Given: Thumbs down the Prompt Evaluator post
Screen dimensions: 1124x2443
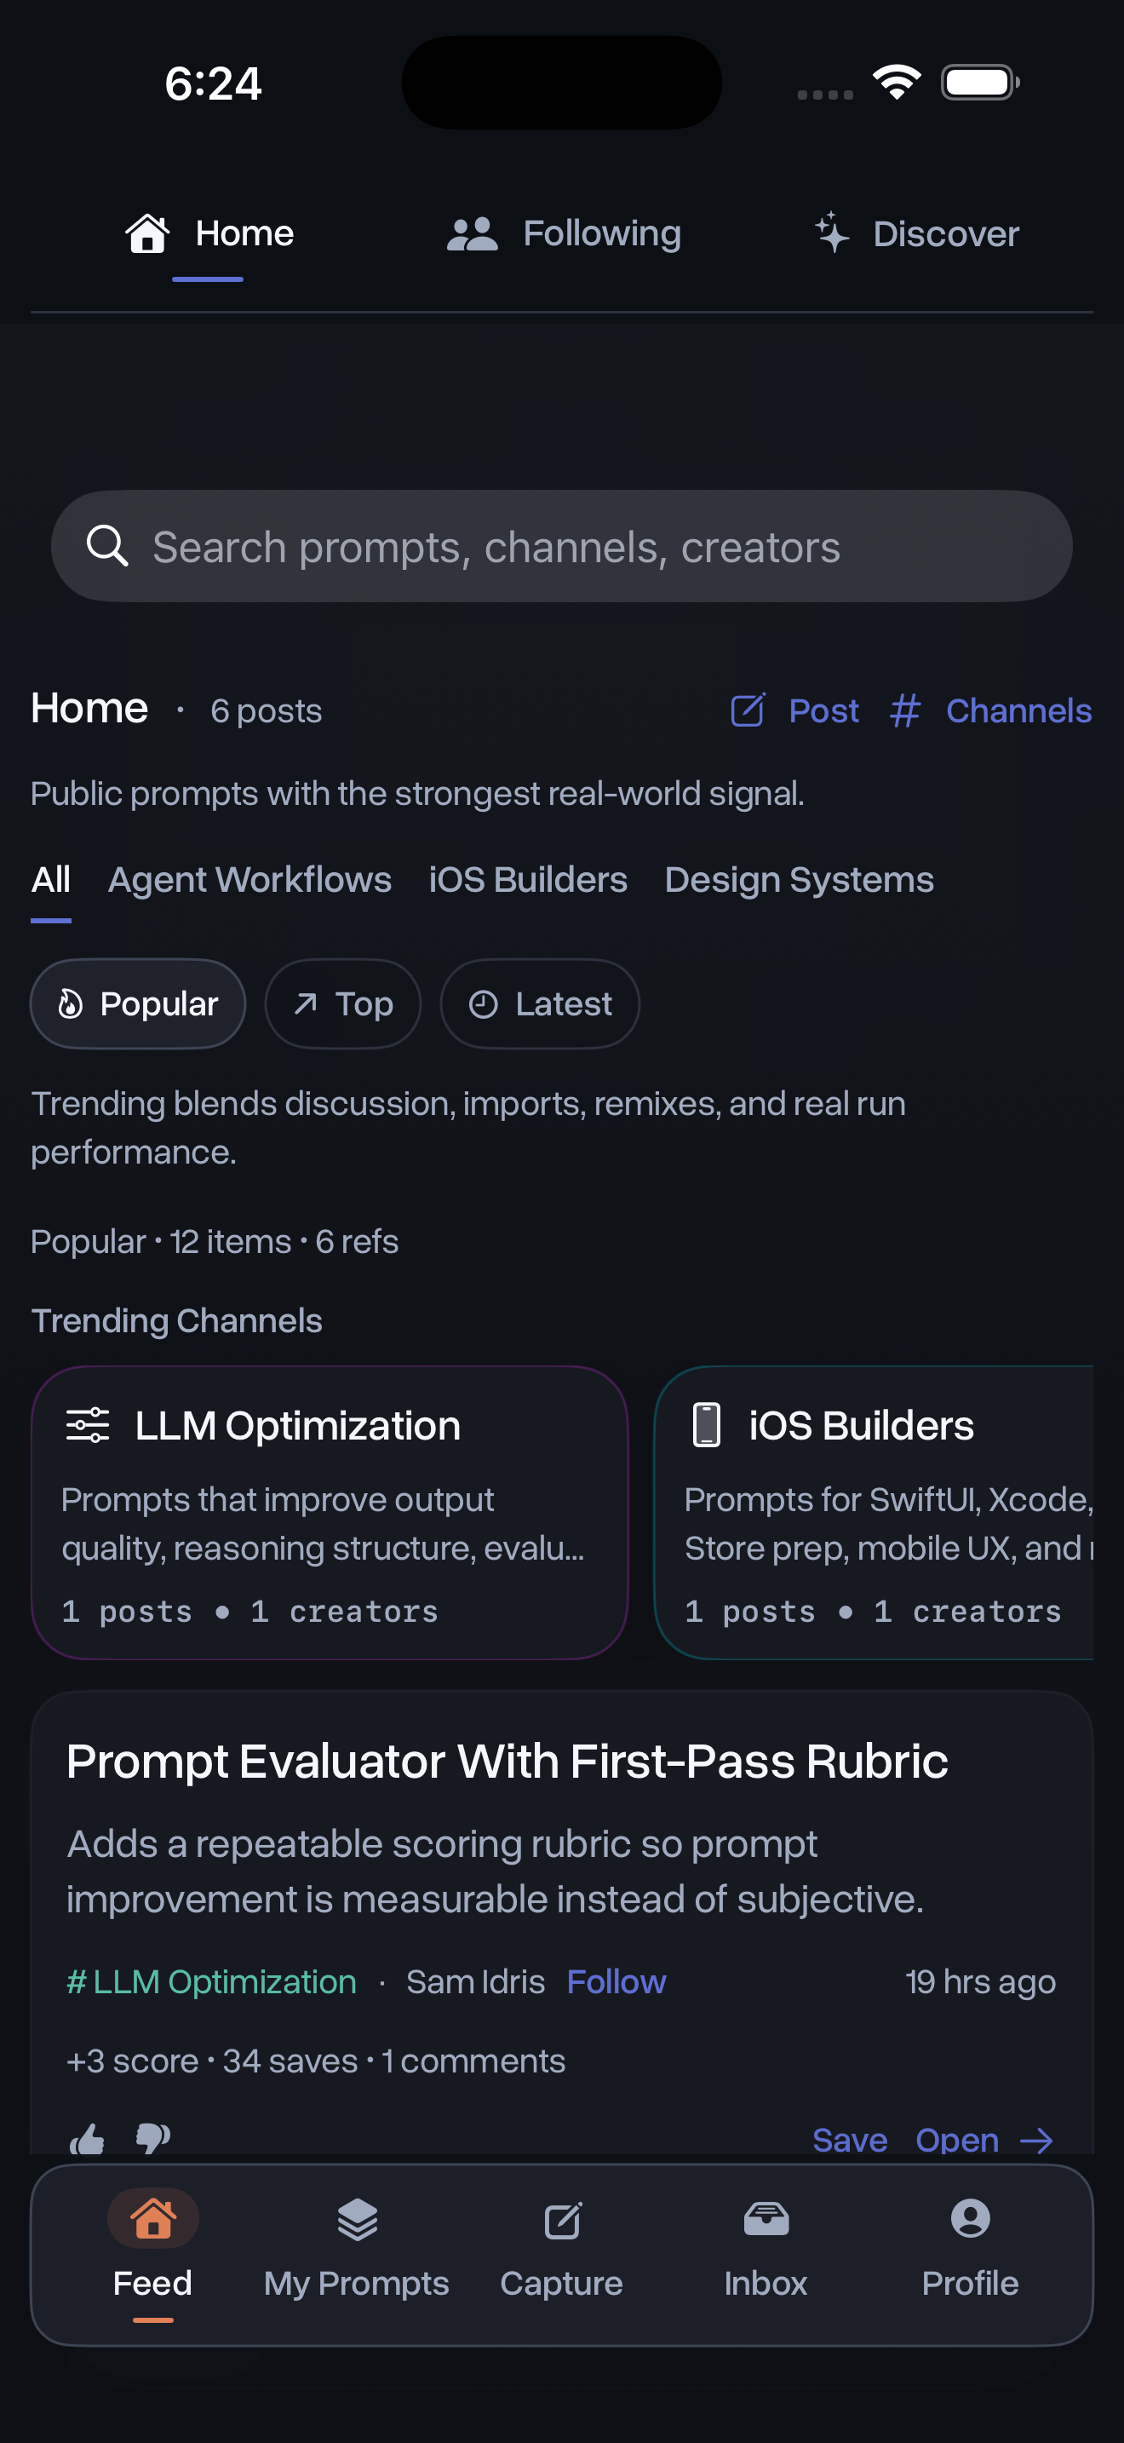Looking at the screenshot, I should click(152, 2139).
